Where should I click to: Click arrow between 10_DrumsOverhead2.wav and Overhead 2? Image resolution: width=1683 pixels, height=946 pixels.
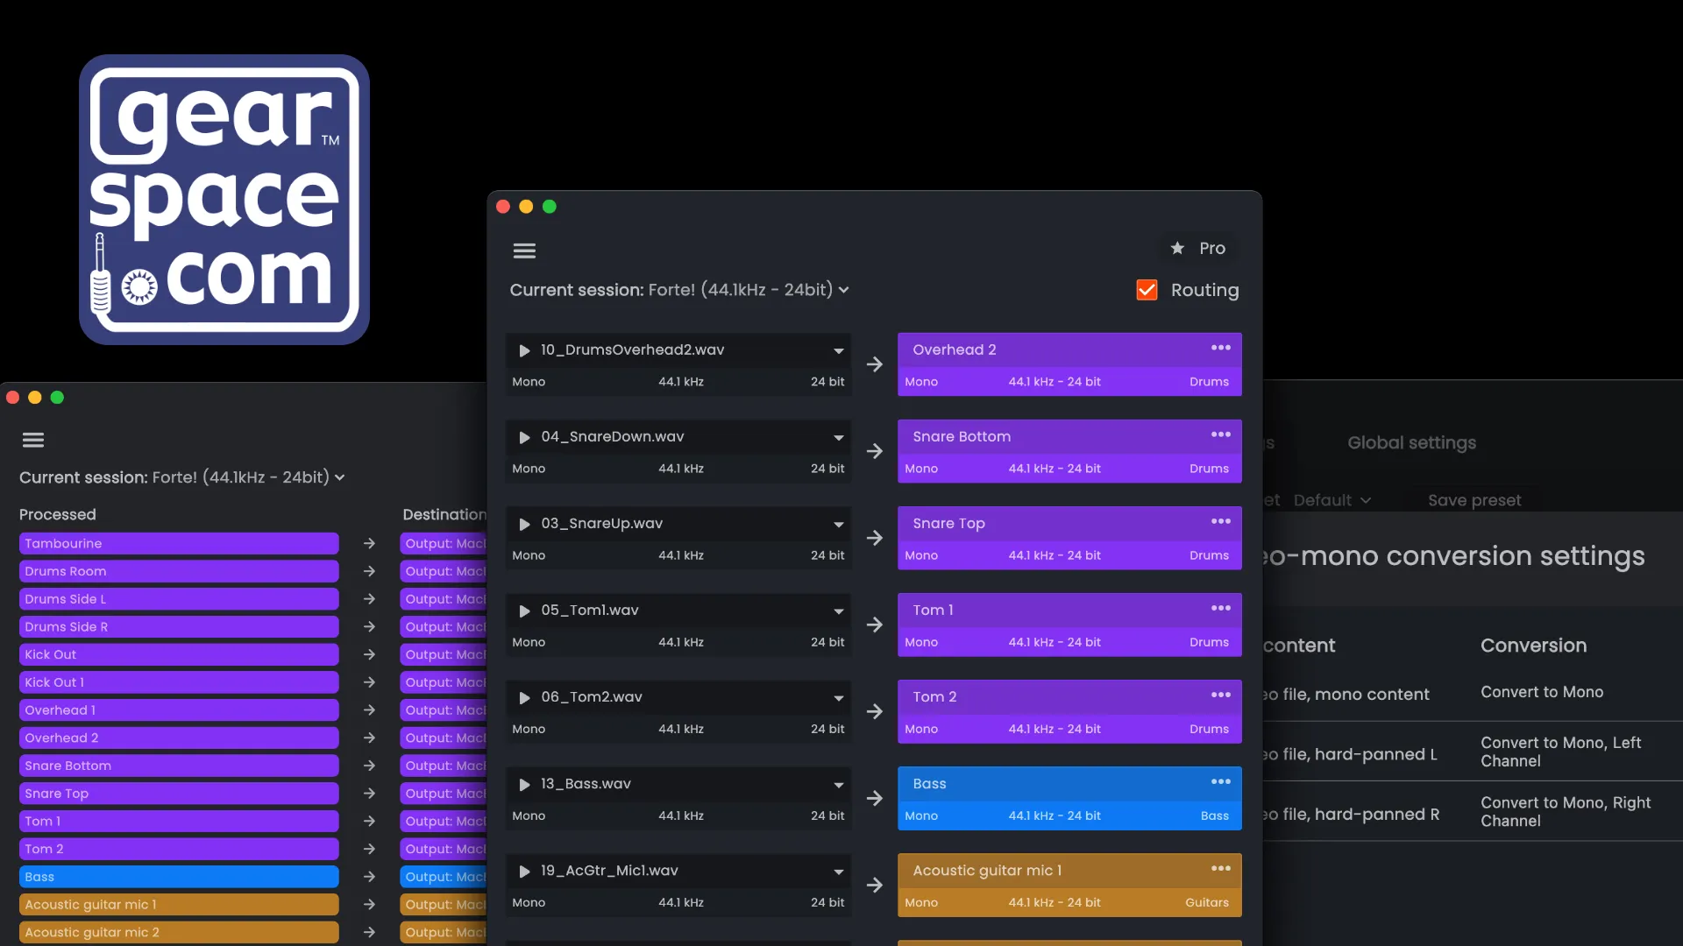tap(875, 364)
